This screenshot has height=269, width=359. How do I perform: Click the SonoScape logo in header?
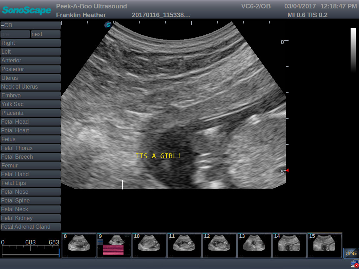pos(27,10)
